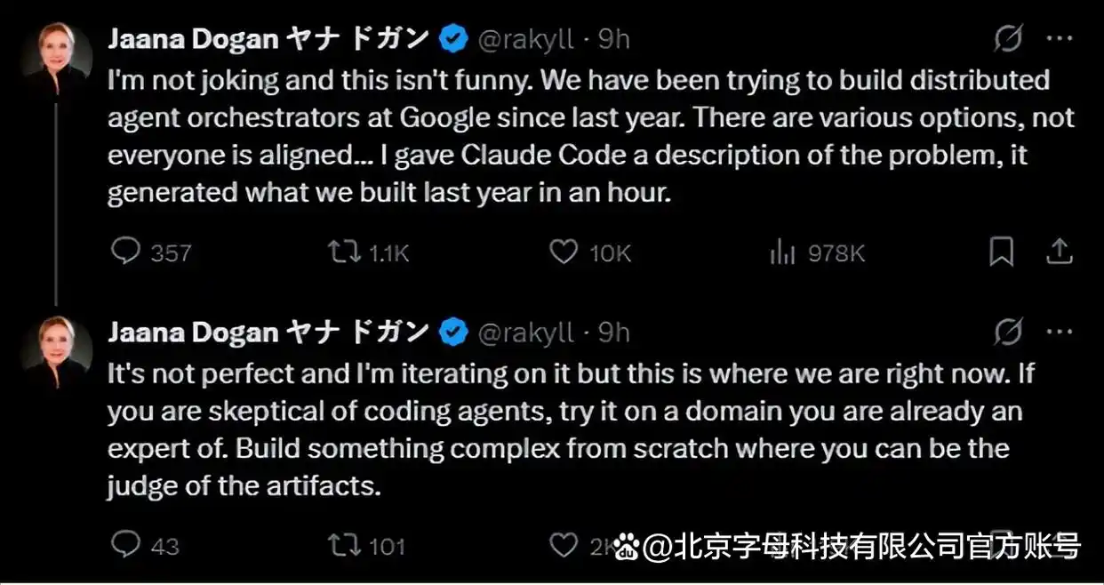The width and height of the screenshot is (1104, 585).
Task: Click @rakyll handle on the first tweet
Action: click(526, 39)
